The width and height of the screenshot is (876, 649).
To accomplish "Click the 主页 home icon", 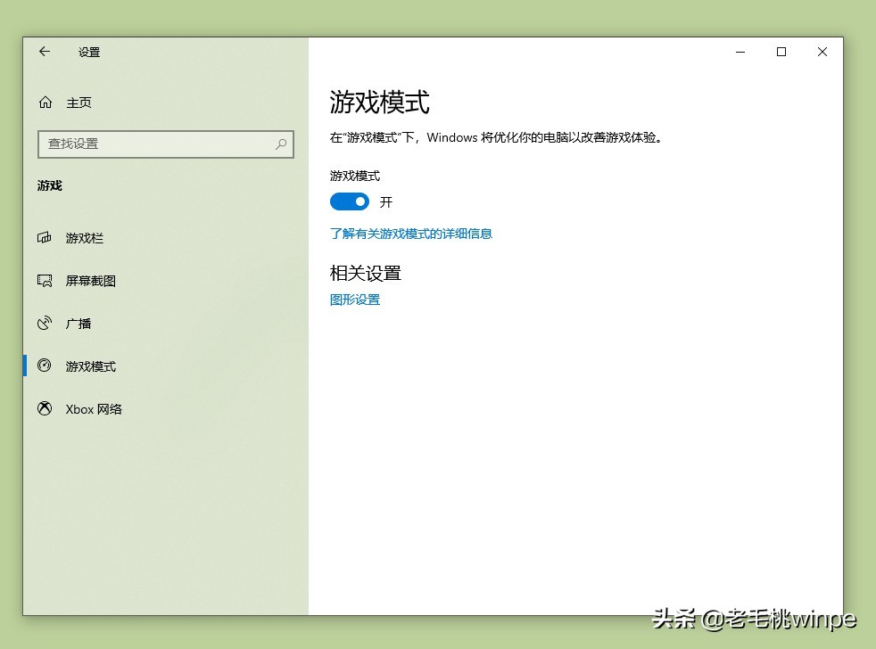I will [45, 102].
